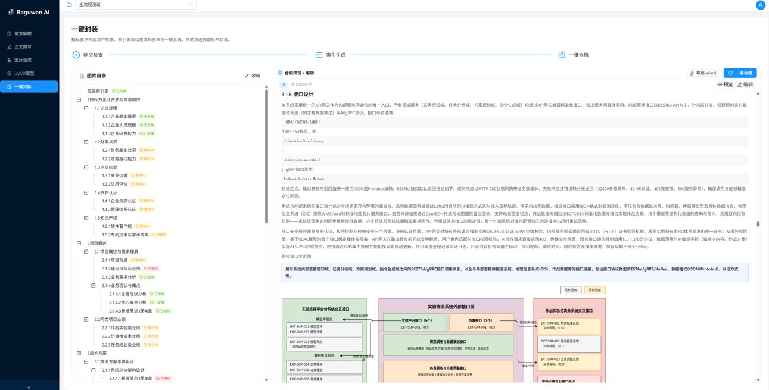The width and height of the screenshot is (769, 390).
Task: Select 2.1.4.2核心痛点分析 in the tree
Action: (x=127, y=302)
